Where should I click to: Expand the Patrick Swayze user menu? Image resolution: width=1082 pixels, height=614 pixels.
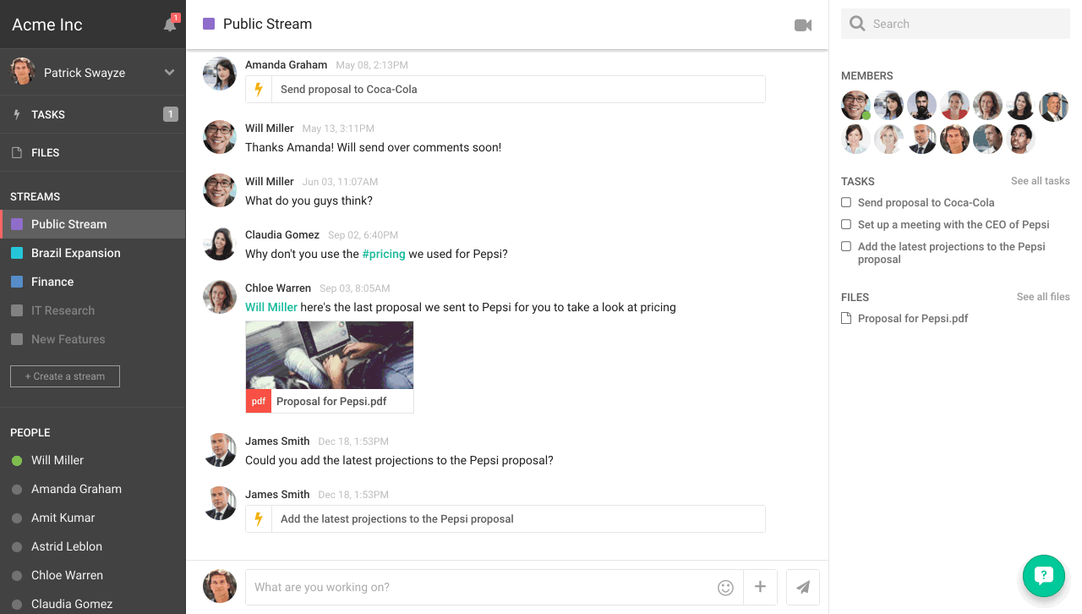(x=169, y=73)
